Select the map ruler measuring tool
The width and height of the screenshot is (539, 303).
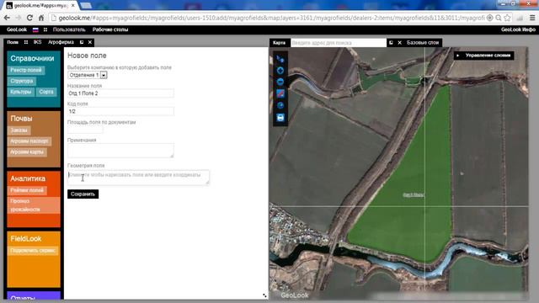pyautogui.click(x=280, y=93)
